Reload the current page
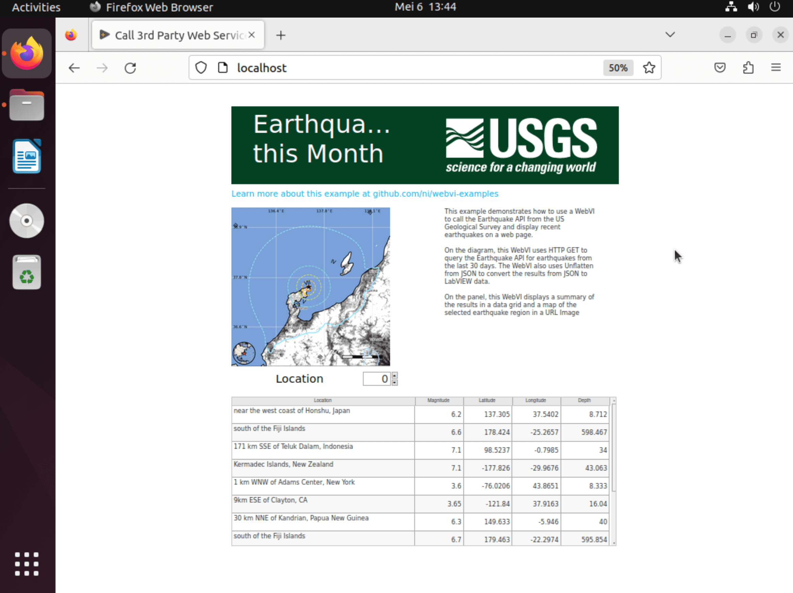Viewport: 793px width, 593px height. (x=130, y=68)
